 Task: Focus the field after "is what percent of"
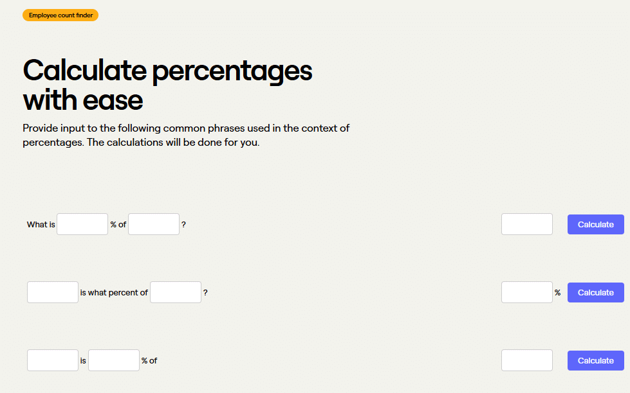(176, 292)
